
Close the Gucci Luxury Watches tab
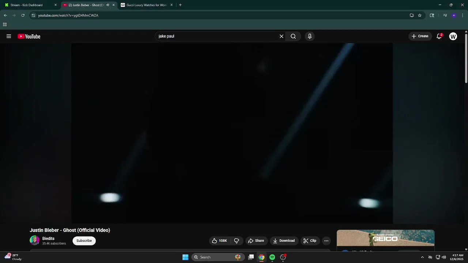[x=171, y=5]
